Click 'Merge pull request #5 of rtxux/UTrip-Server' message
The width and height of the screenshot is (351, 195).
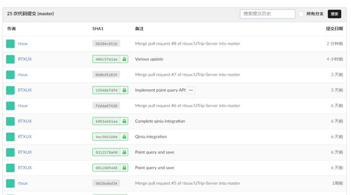(x=187, y=183)
